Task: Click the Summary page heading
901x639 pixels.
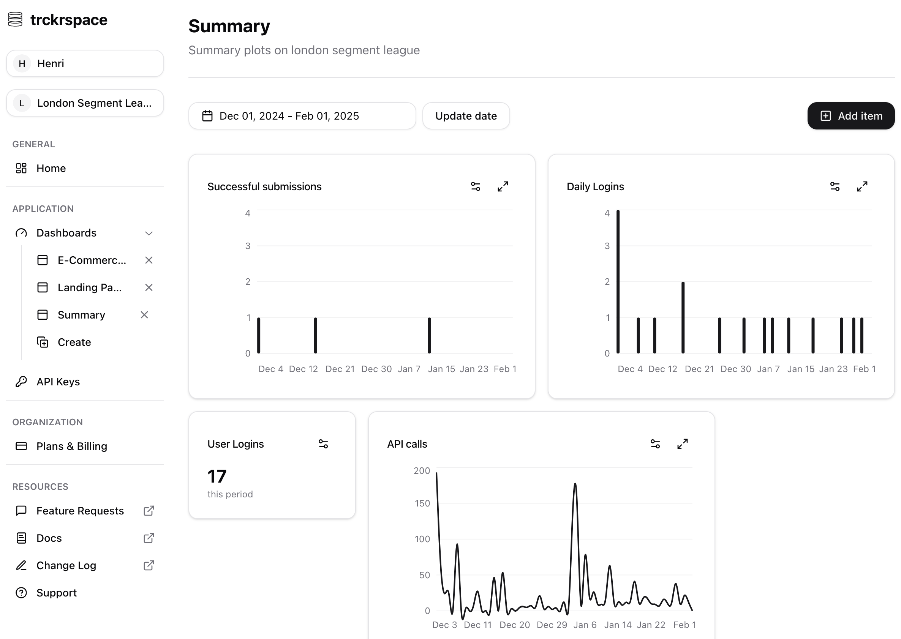Action: [x=229, y=26]
